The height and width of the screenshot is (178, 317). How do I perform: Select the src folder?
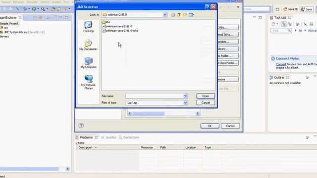click(x=4, y=28)
